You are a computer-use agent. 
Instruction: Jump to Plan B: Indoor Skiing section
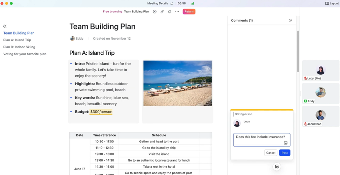coord(19,47)
